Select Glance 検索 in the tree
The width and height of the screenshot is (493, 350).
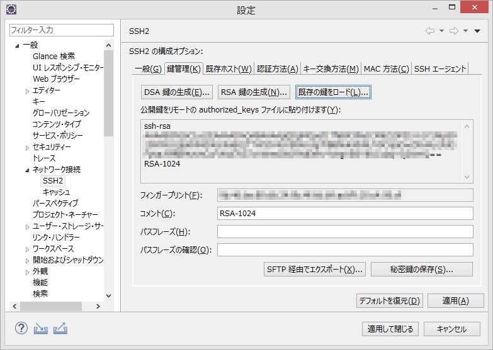54,56
